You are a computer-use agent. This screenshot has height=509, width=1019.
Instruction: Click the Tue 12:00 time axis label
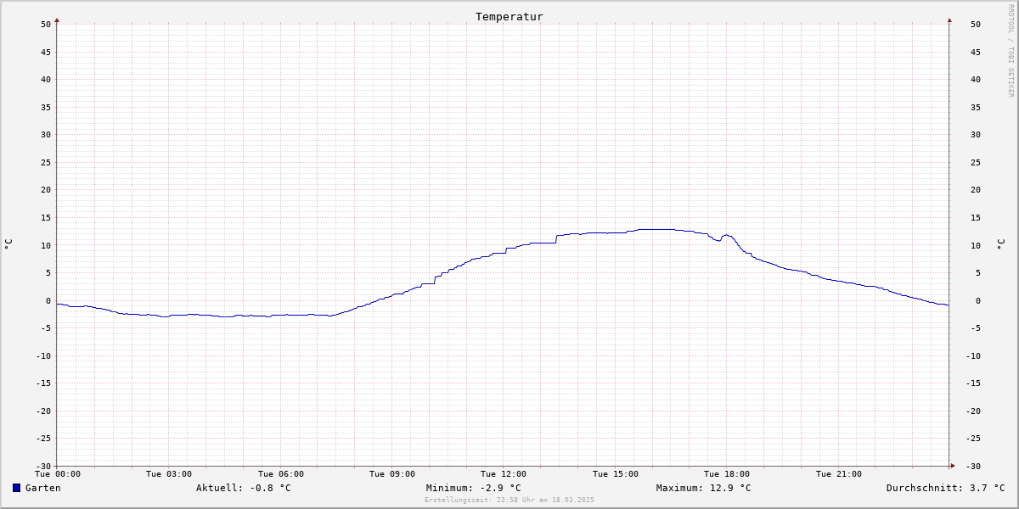click(x=504, y=474)
